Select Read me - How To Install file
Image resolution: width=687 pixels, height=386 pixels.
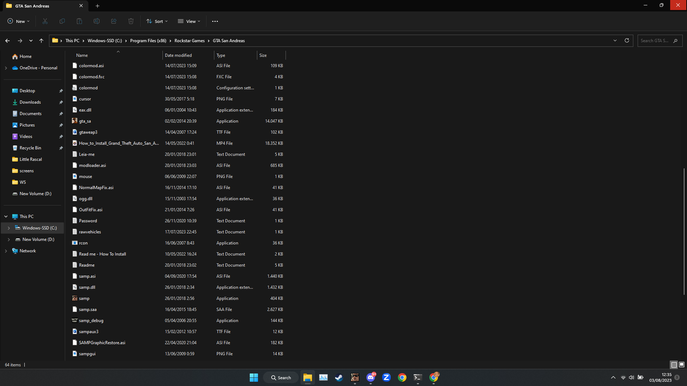pos(102,254)
